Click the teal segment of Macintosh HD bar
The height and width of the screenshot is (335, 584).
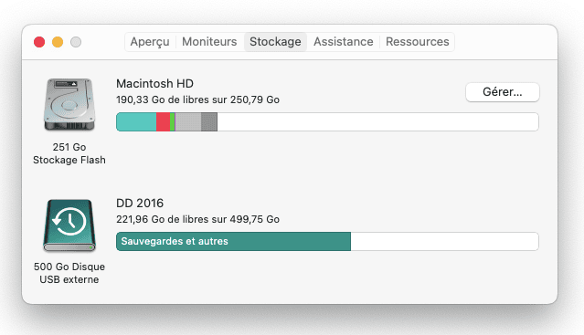(136, 122)
